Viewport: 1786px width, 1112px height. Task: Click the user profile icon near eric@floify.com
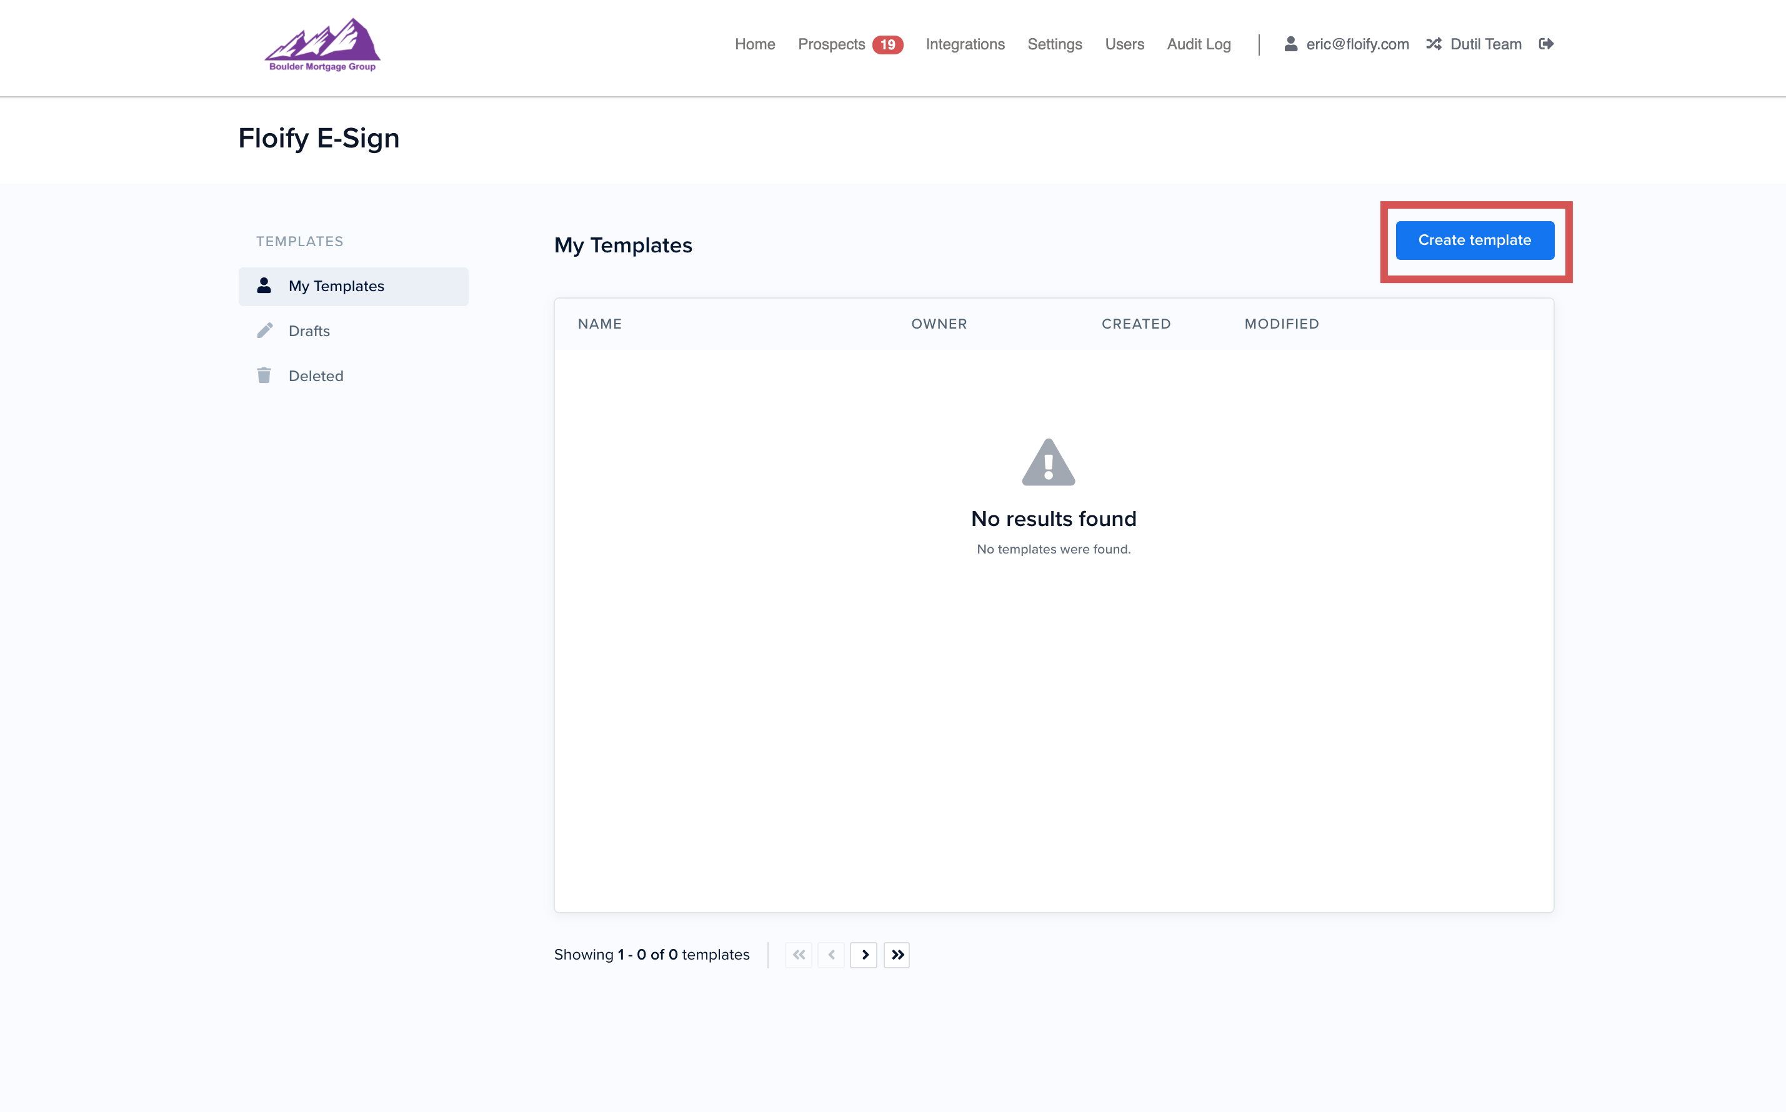[x=1291, y=43]
